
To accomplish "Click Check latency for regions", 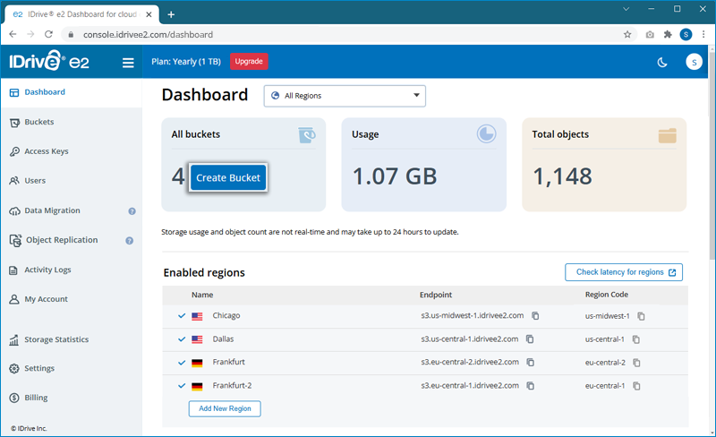I will pos(624,272).
